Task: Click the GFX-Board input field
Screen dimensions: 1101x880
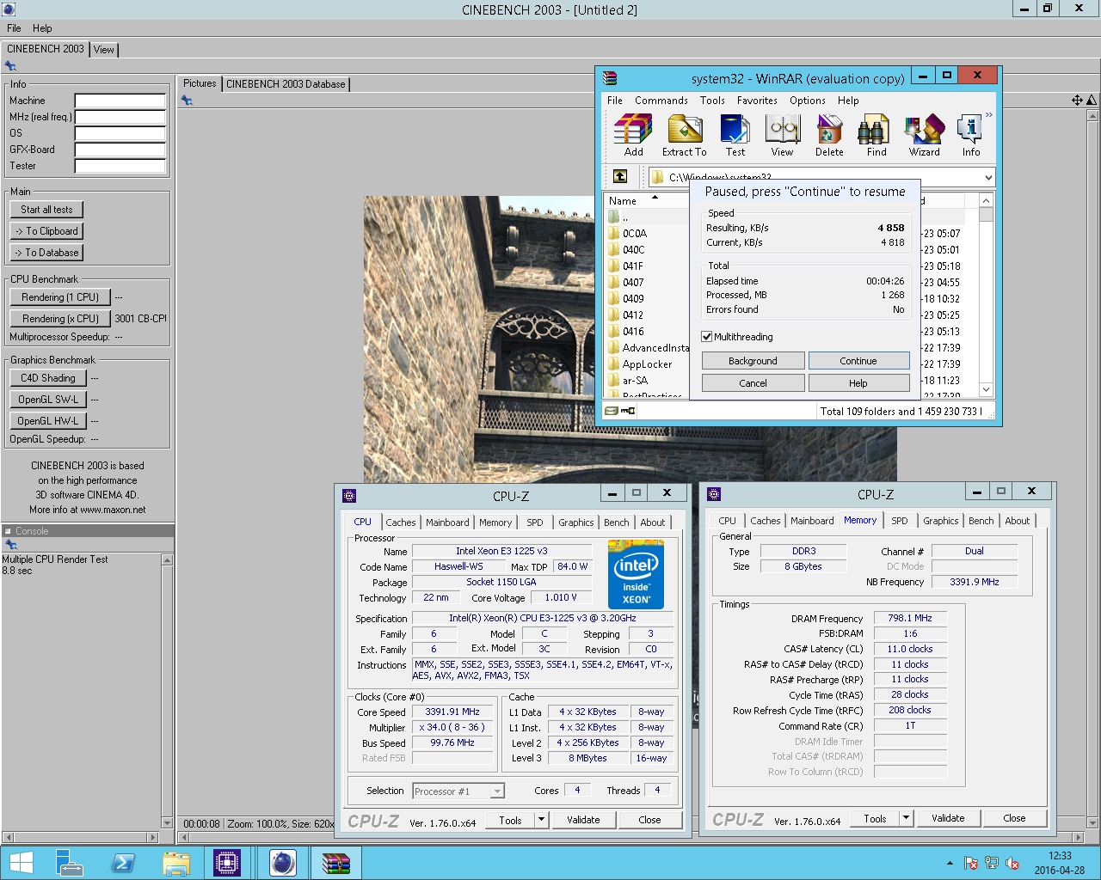Action: (x=120, y=150)
